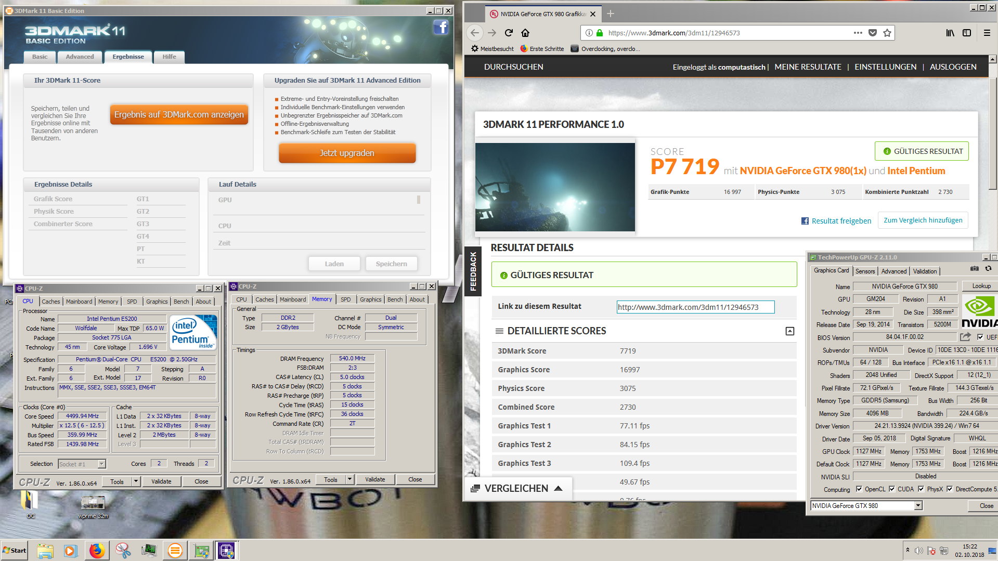This screenshot has width=998, height=561.
Task: Click the site info icon in the address bar
Action: pos(589,33)
